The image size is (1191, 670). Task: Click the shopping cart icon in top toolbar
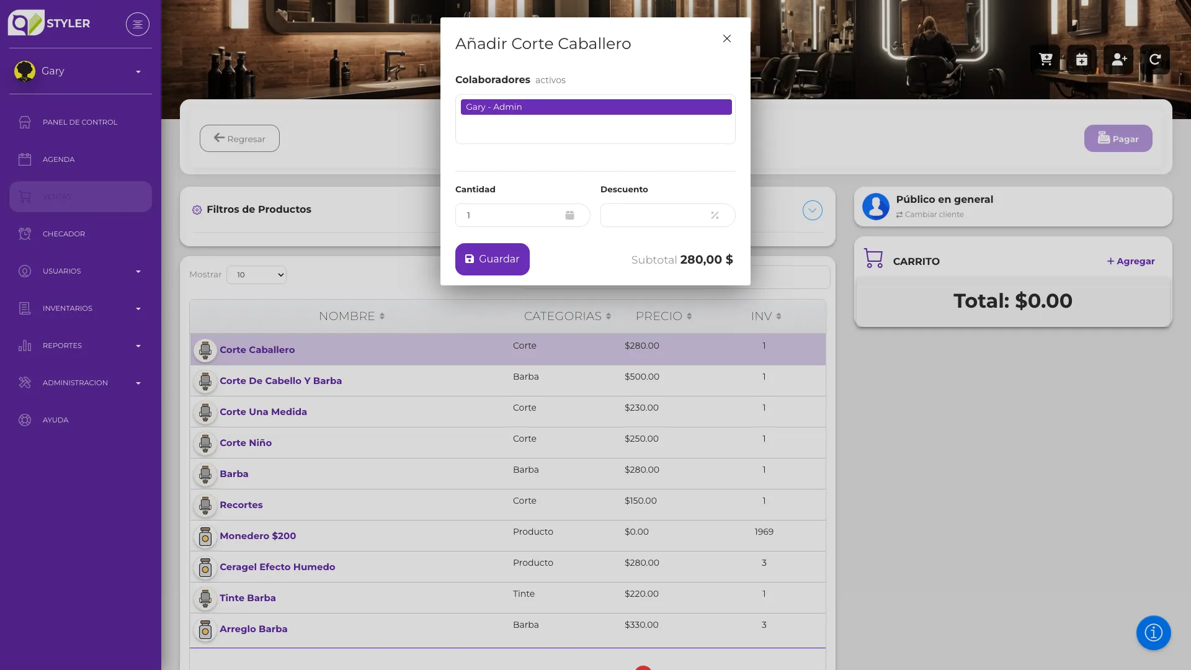(x=1045, y=60)
